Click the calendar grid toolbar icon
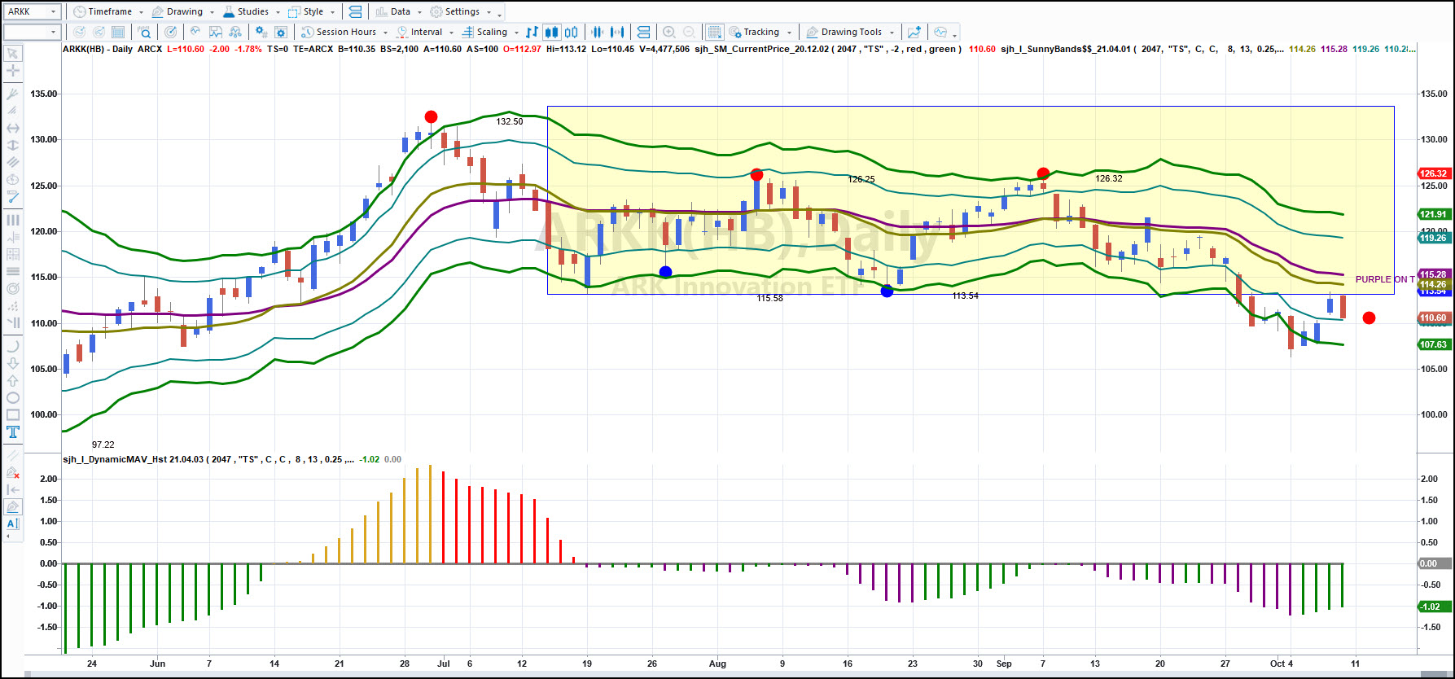 [118, 33]
